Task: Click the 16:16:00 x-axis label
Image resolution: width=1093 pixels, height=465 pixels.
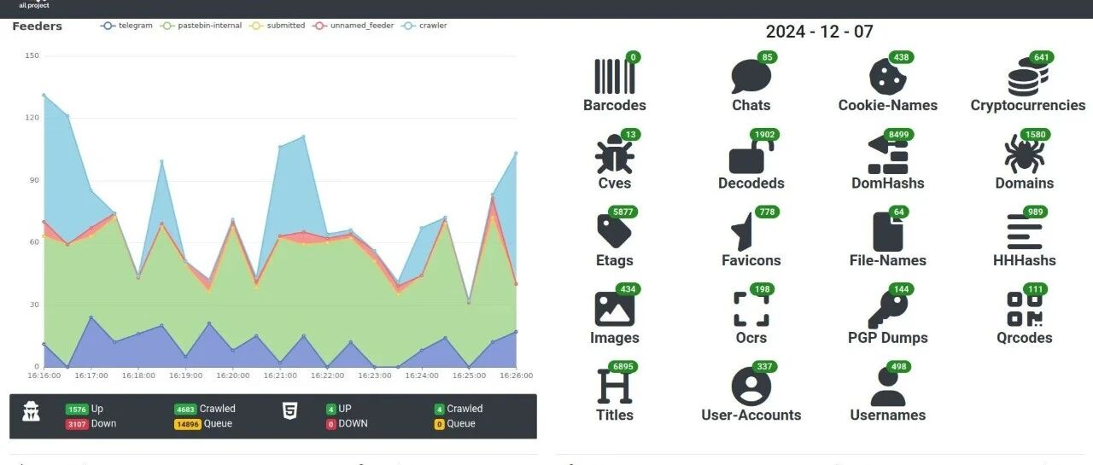Action: click(44, 375)
